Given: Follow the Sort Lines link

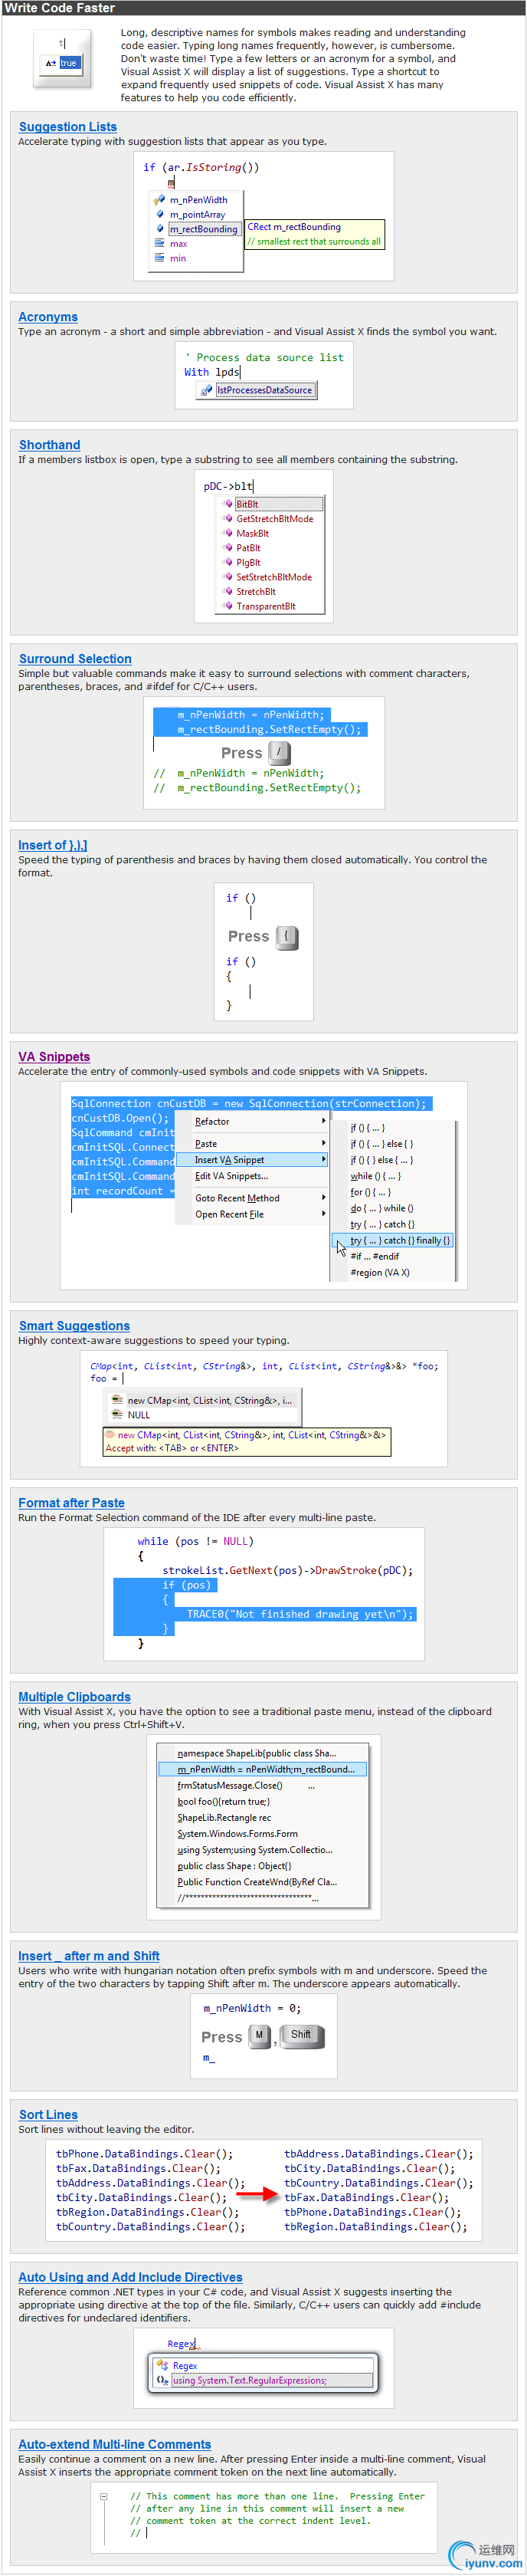Looking at the screenshot, I should [x=48, y=2114].
